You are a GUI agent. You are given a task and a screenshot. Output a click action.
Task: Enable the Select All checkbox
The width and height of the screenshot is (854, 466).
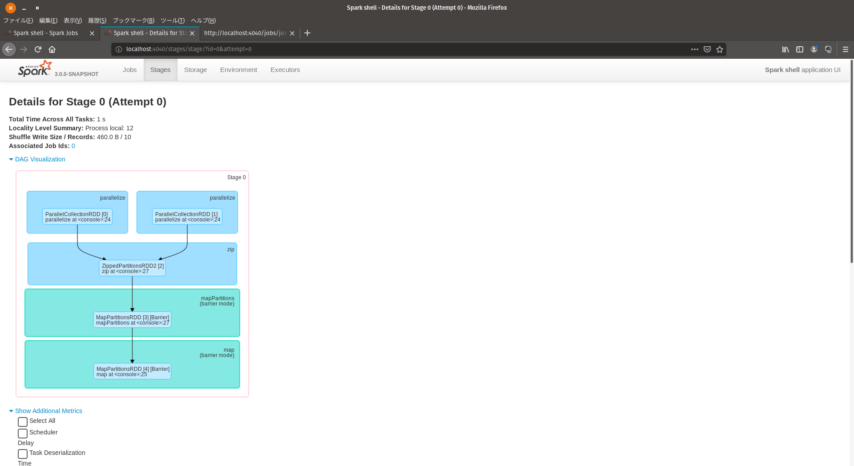[22, 422]
